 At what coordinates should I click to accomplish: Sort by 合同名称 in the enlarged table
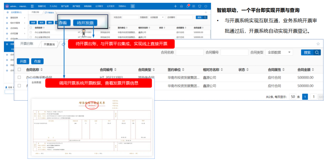click(41, 70)
